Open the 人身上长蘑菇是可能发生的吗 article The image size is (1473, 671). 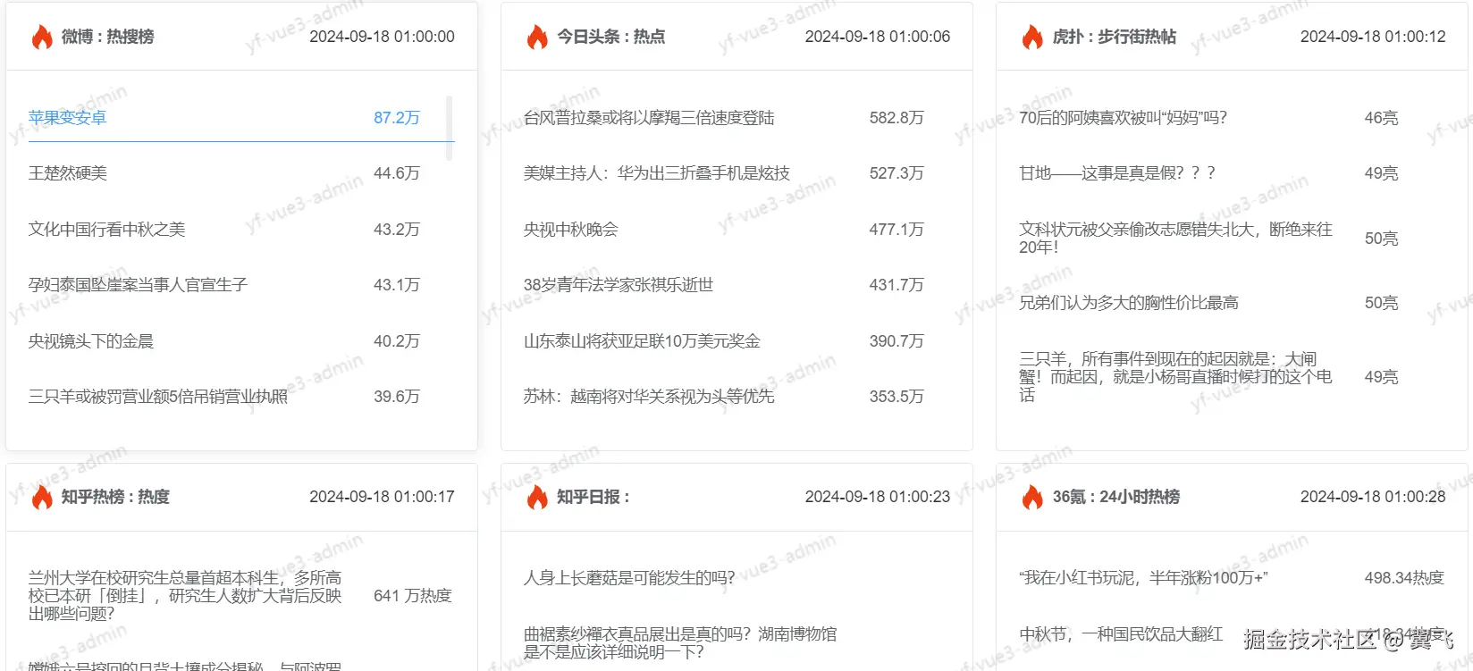point(629,578)
